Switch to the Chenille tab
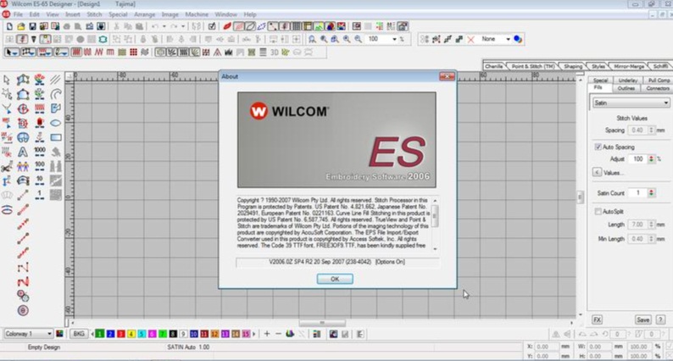673x361 pixels. click(493, 66)
